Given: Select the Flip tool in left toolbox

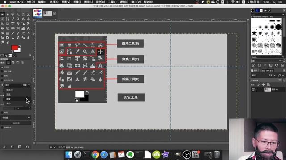Looking at the screenshot, I should [x=13, y=28].
